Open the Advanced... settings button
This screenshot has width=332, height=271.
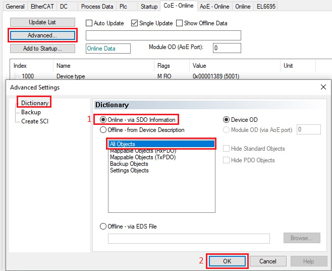click(x=42, y=35)
